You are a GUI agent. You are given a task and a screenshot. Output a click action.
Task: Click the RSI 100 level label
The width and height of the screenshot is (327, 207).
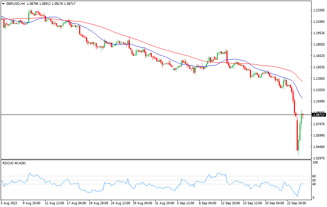coord(315,162)
